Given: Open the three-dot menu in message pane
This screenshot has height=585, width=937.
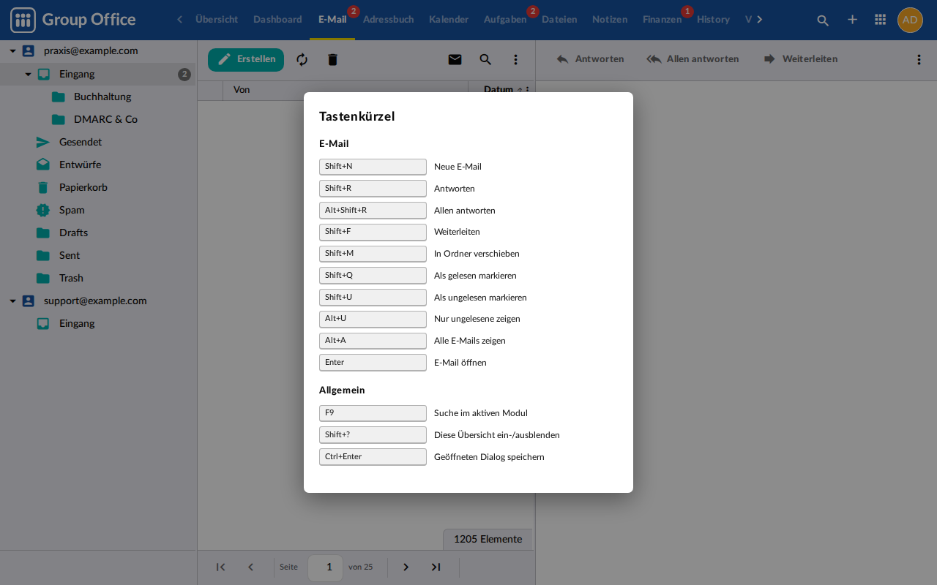Looking at the screenshot, I should [919, 59].
